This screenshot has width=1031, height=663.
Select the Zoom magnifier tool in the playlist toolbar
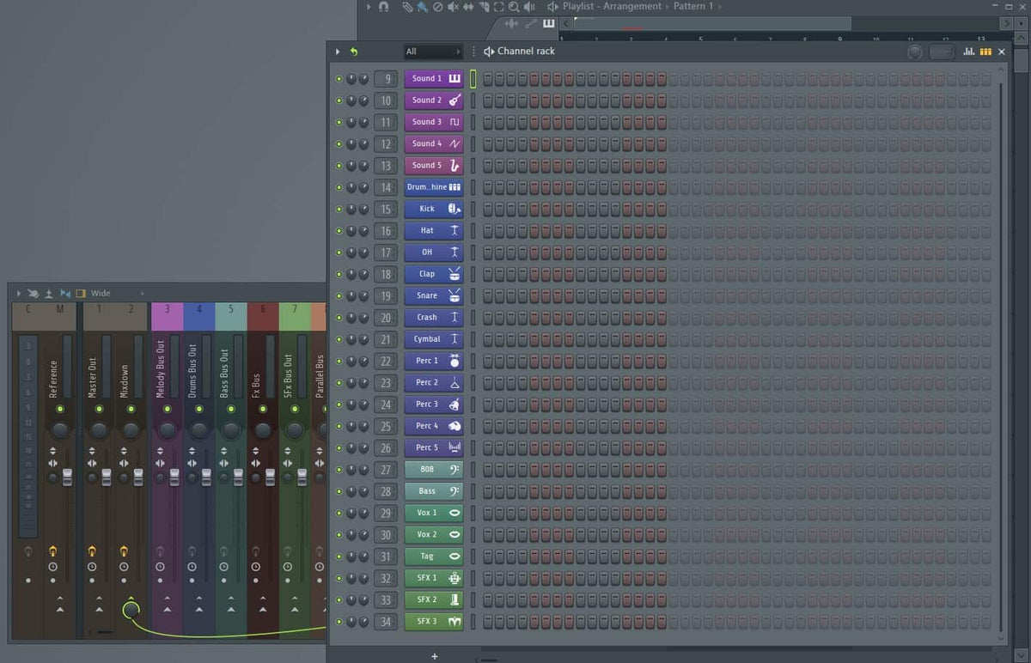click(515, 7)
